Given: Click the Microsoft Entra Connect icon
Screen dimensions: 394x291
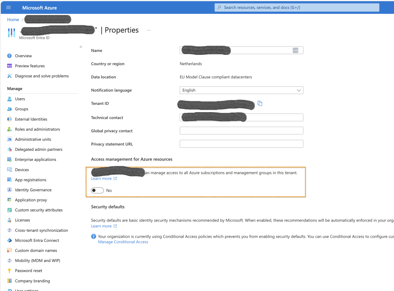Looking at the screenshot, I should pos(10,240).
